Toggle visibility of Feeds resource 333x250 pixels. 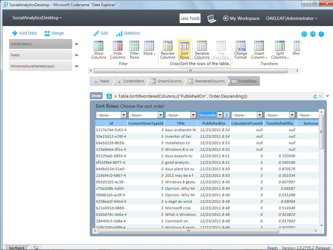[x=77, y=55]
